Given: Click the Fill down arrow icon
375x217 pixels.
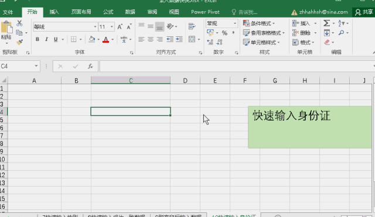Looking at the screenshot, I should pos(327,33).
